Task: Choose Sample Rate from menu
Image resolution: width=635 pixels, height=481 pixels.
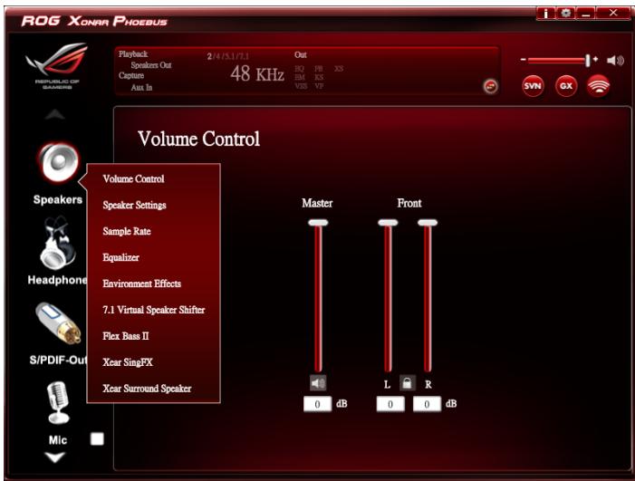Action: [x=127, y=231]
